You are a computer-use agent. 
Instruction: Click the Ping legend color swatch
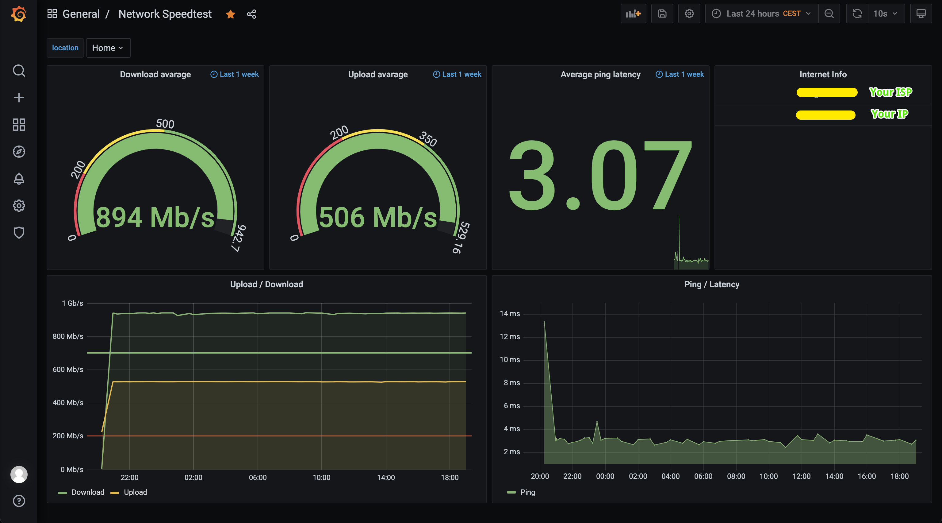(511, 492)
